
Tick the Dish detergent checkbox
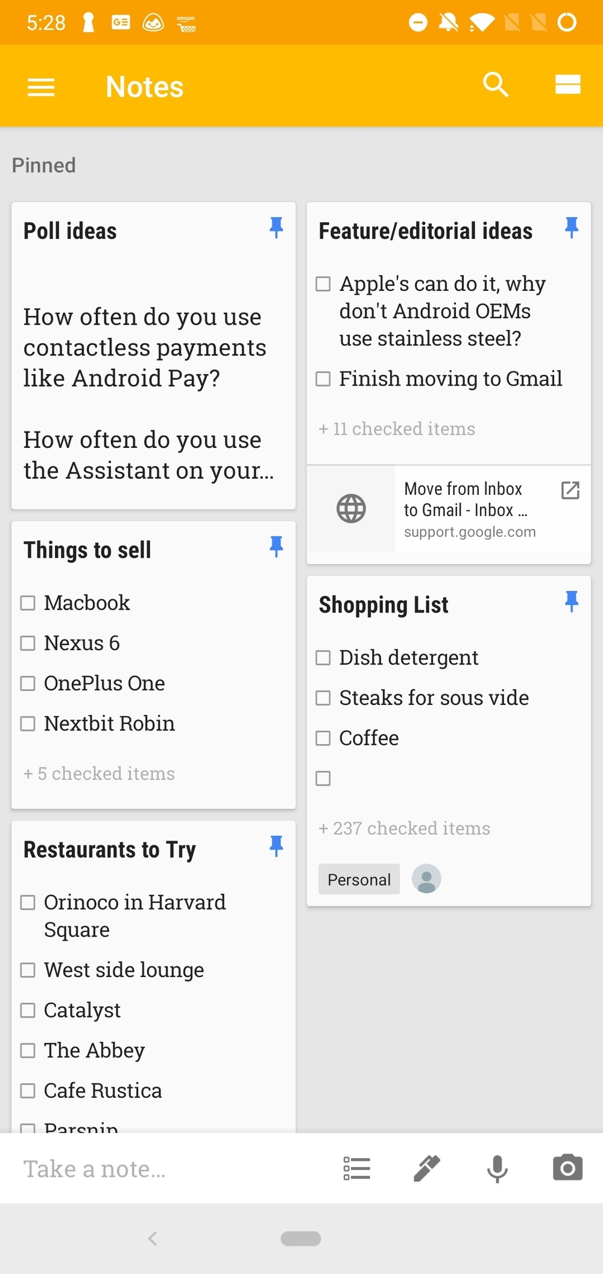324,658
